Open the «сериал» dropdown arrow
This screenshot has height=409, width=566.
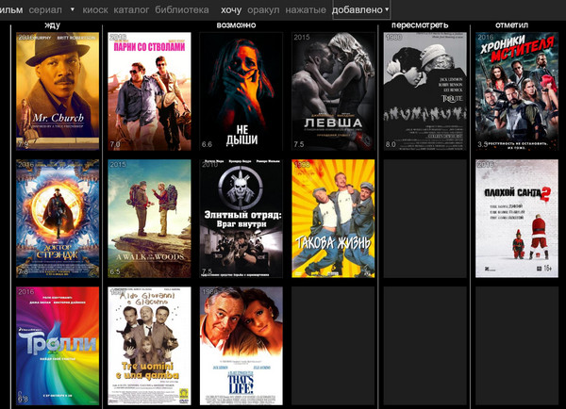73,8
